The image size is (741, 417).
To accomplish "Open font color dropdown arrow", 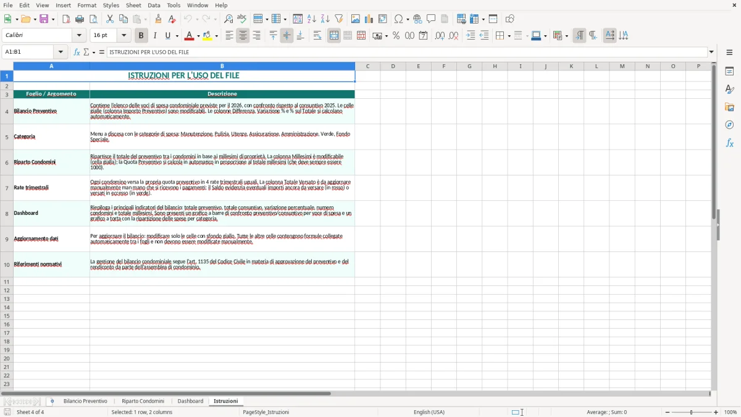I will (x=198, y=36).
